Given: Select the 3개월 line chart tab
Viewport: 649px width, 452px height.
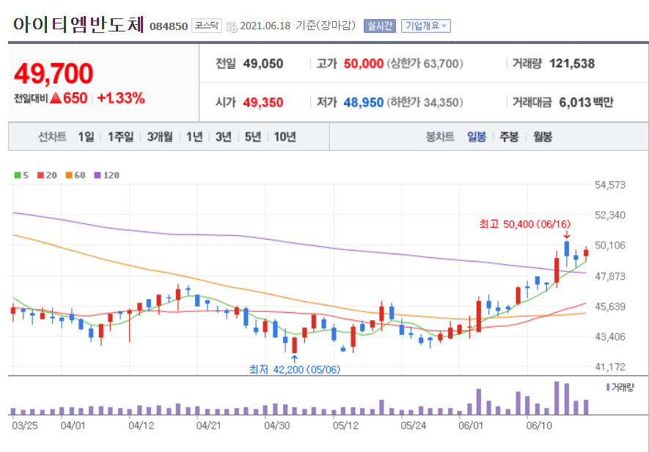Looking at the screenshot, I should click(x=160, y=136).
